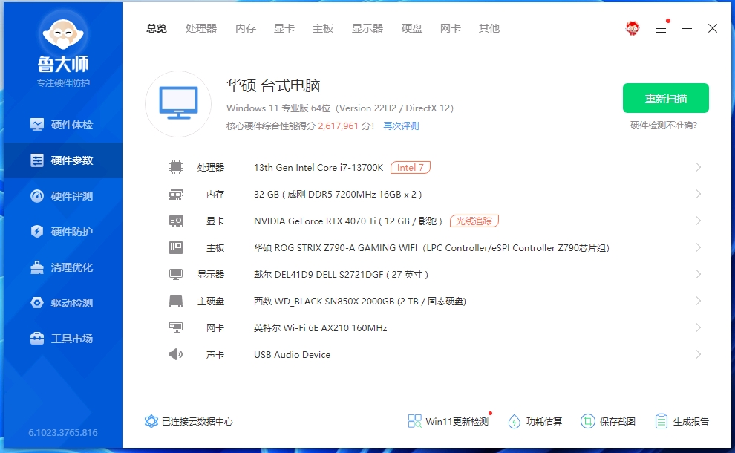Click the 主板 motherboard icon

176,247
